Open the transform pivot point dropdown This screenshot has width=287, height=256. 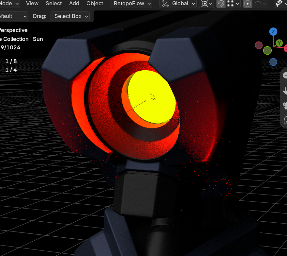(x=207, y=4)
